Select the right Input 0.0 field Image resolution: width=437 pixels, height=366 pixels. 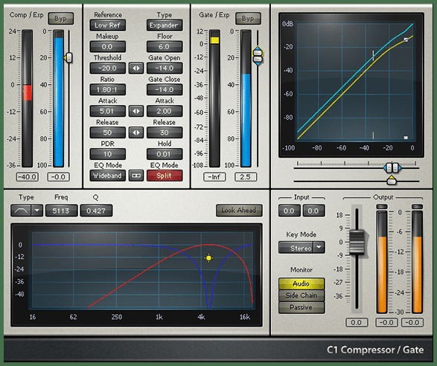[313, 211]
